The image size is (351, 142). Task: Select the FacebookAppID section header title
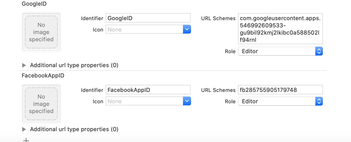[x=43, y=76]
